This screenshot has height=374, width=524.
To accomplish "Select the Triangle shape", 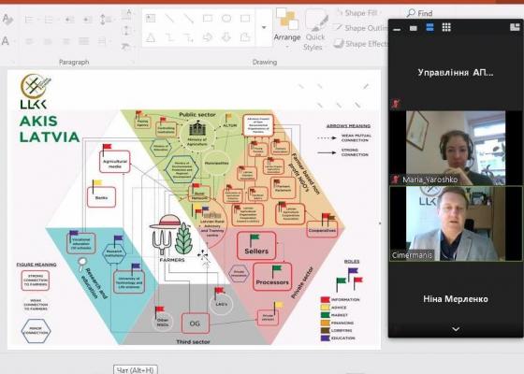I will (x=151, y=37).
